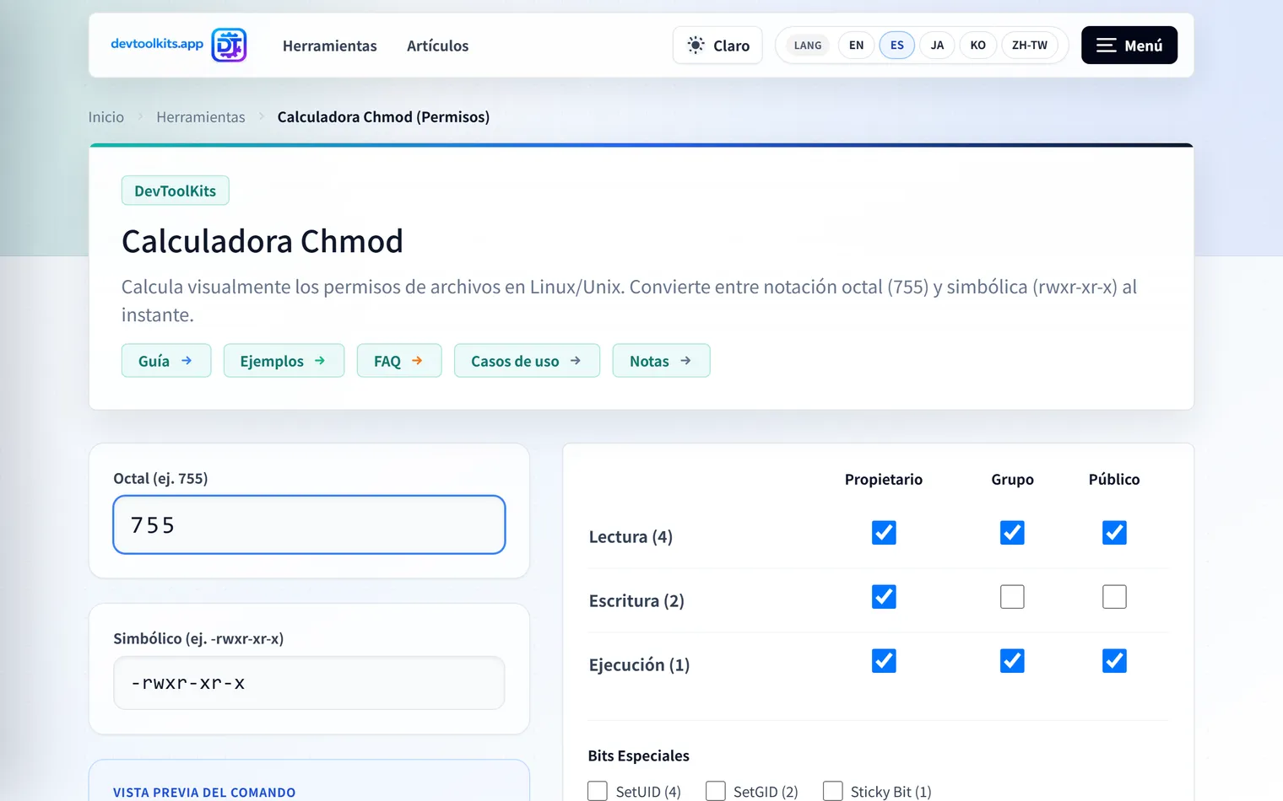Screen dimensions: 1283x801
Task: Click the DevToolKits badge
Action: 176,191
